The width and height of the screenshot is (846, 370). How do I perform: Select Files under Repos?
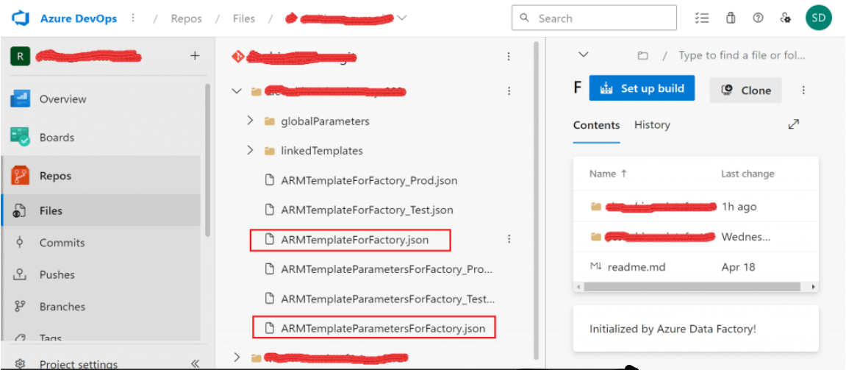51,210
